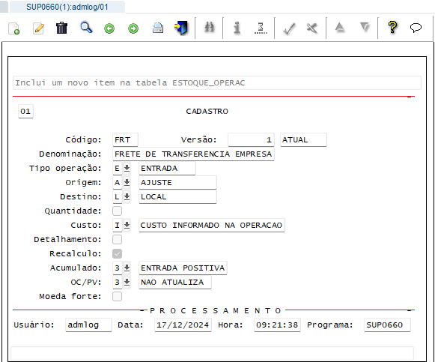Viewport: 435px width, 362px height.
Task: Click the Programa field SUP0660
Action: [387, 325]
